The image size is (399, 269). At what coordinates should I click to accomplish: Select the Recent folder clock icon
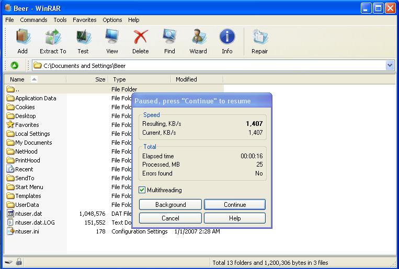(10, 169)
